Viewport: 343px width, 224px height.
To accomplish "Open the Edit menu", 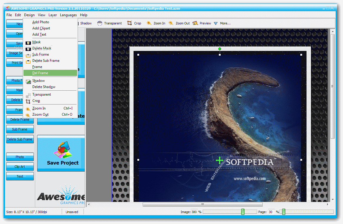I will click(18, 15).
